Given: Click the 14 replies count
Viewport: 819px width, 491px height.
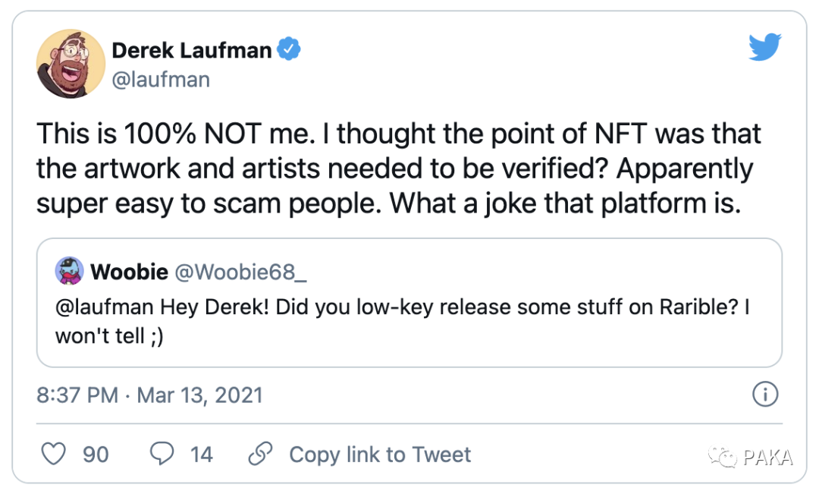Looking at the screenshot, I should coord(201,455).
